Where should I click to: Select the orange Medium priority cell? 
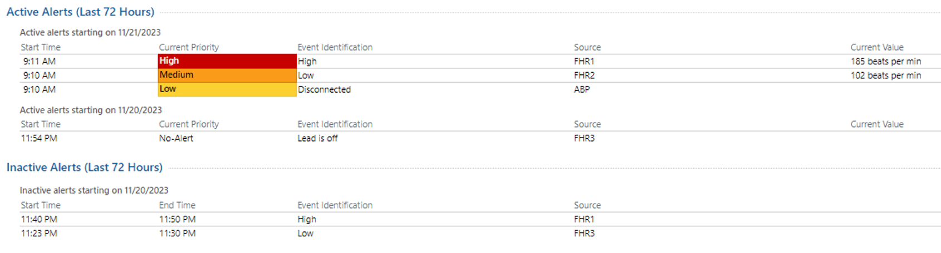227,75
